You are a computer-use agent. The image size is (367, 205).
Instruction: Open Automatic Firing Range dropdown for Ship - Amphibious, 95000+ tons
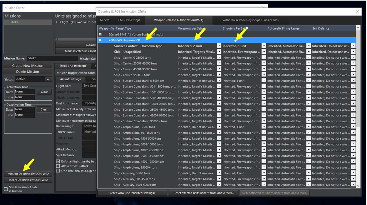[x=309, y=167]
